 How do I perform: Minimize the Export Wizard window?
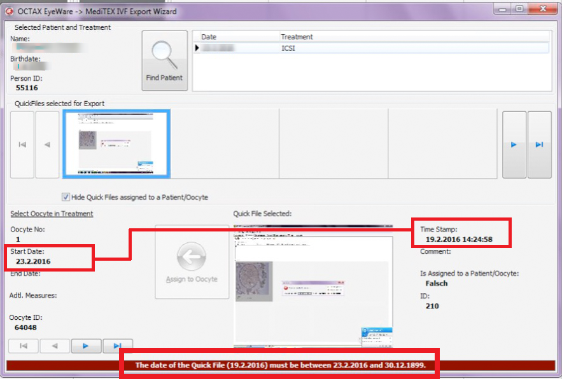[x=502, y=9]
